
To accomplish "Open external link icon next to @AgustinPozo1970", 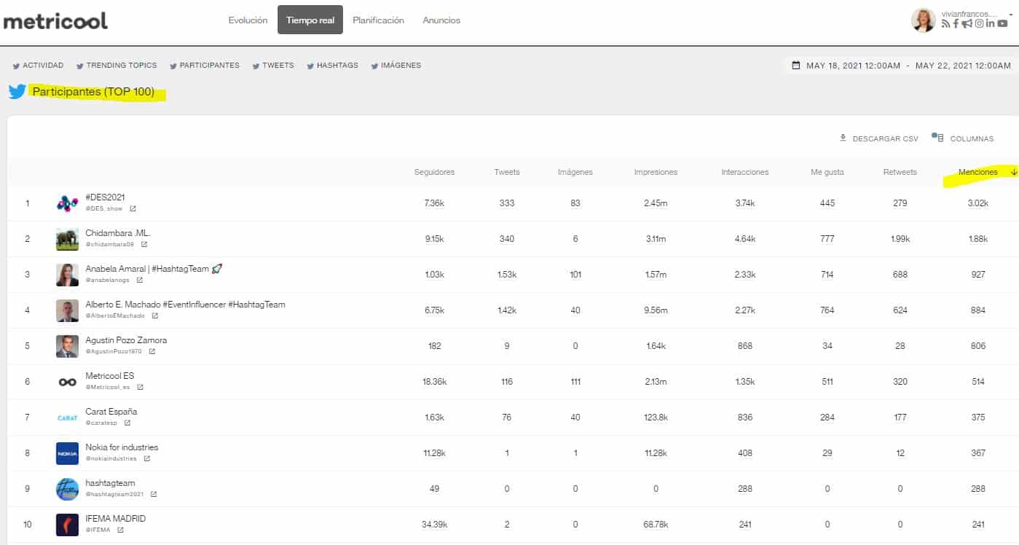I will [152, 351].
